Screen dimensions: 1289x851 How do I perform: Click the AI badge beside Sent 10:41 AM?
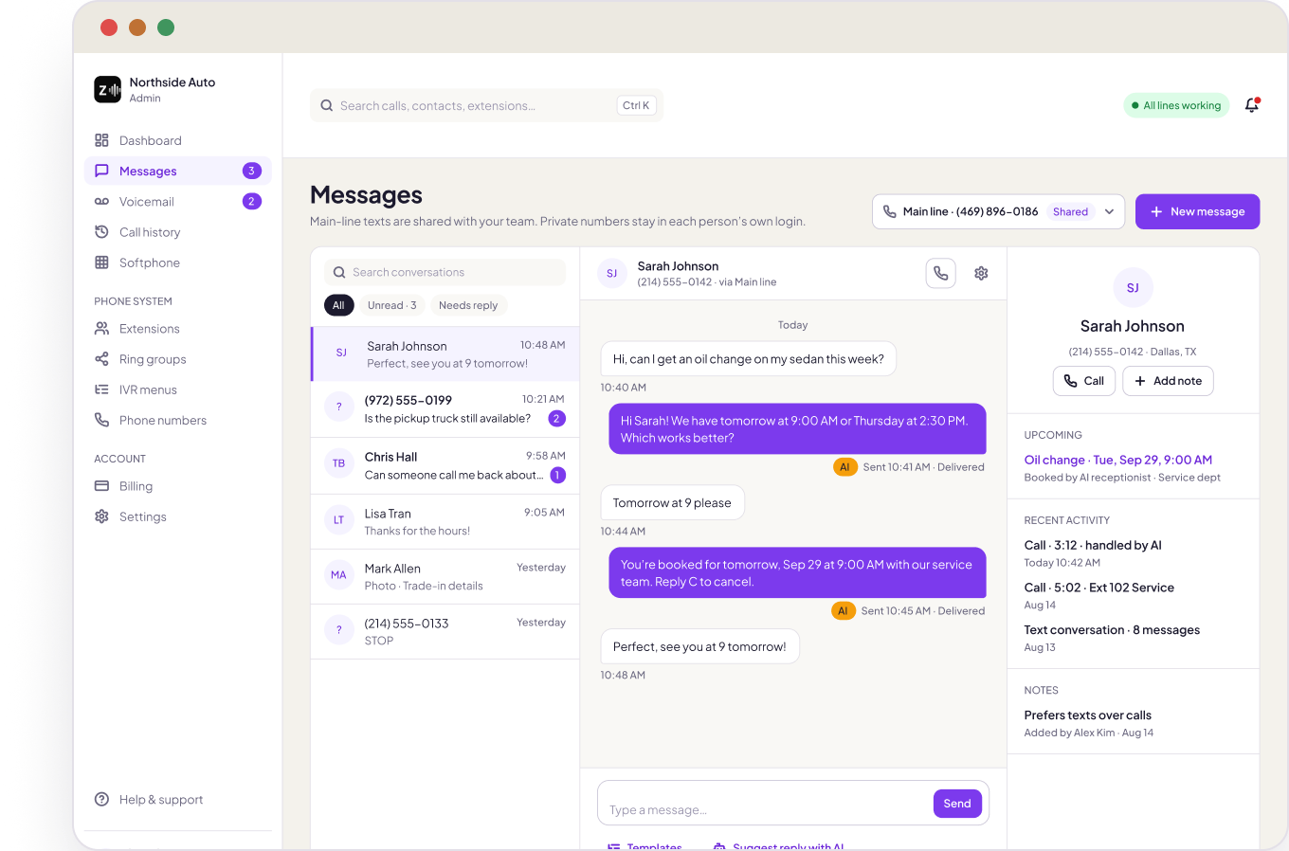point(844,467)
